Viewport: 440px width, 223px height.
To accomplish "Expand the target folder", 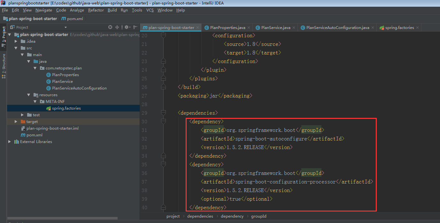I will pyautogui.click(x=15, y=121).
